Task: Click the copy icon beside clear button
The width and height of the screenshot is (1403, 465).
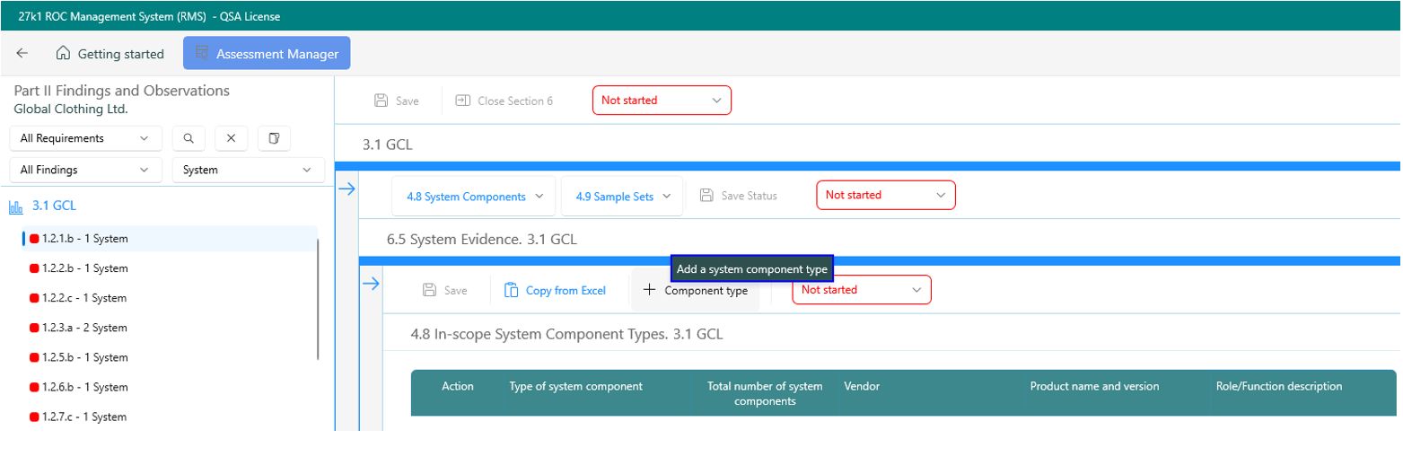Action: (x=274, y=138)
